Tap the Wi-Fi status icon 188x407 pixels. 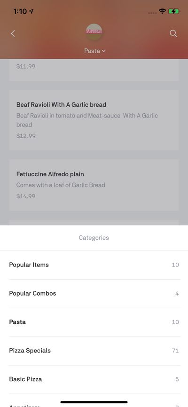(163, 11)
